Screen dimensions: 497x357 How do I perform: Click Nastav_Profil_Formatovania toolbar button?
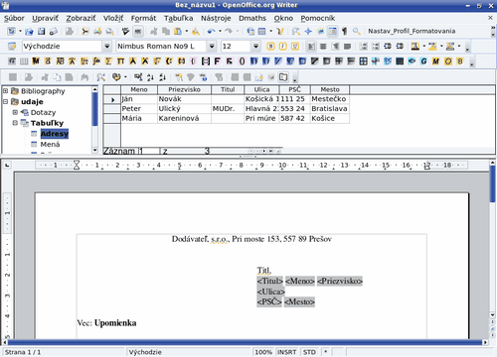coord(412,31)
